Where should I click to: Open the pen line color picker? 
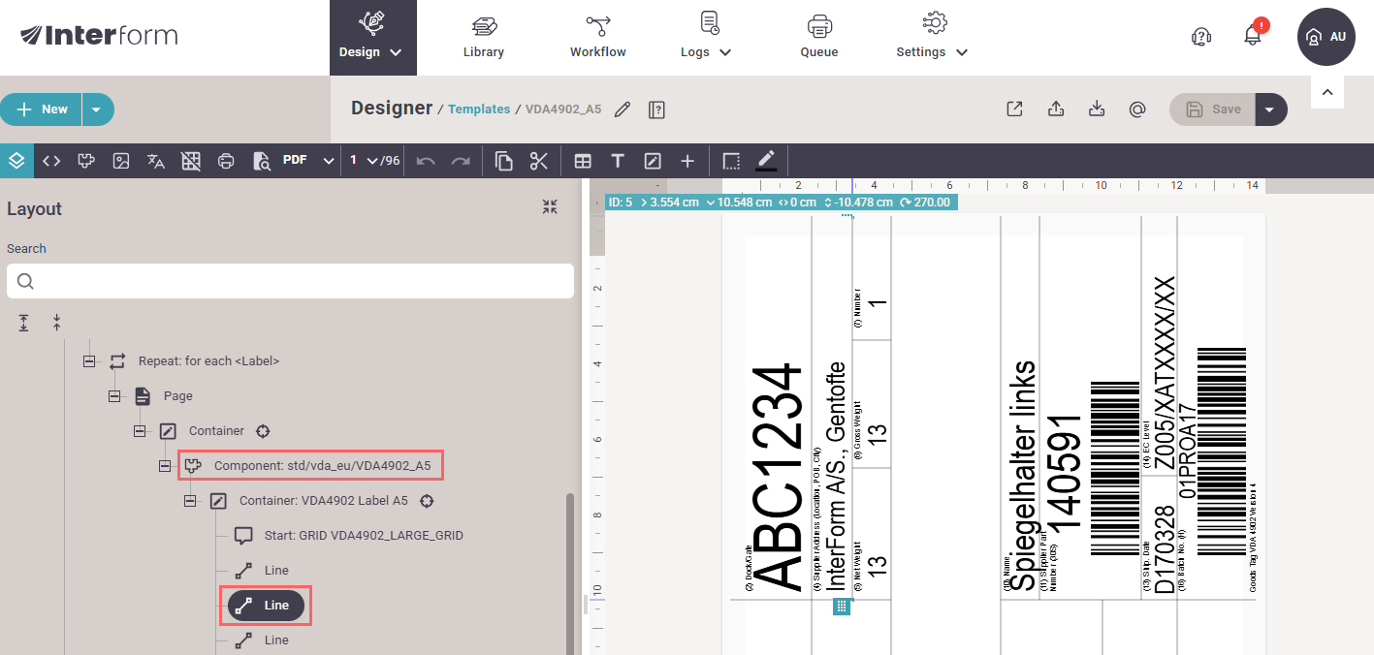pos(766,161)
